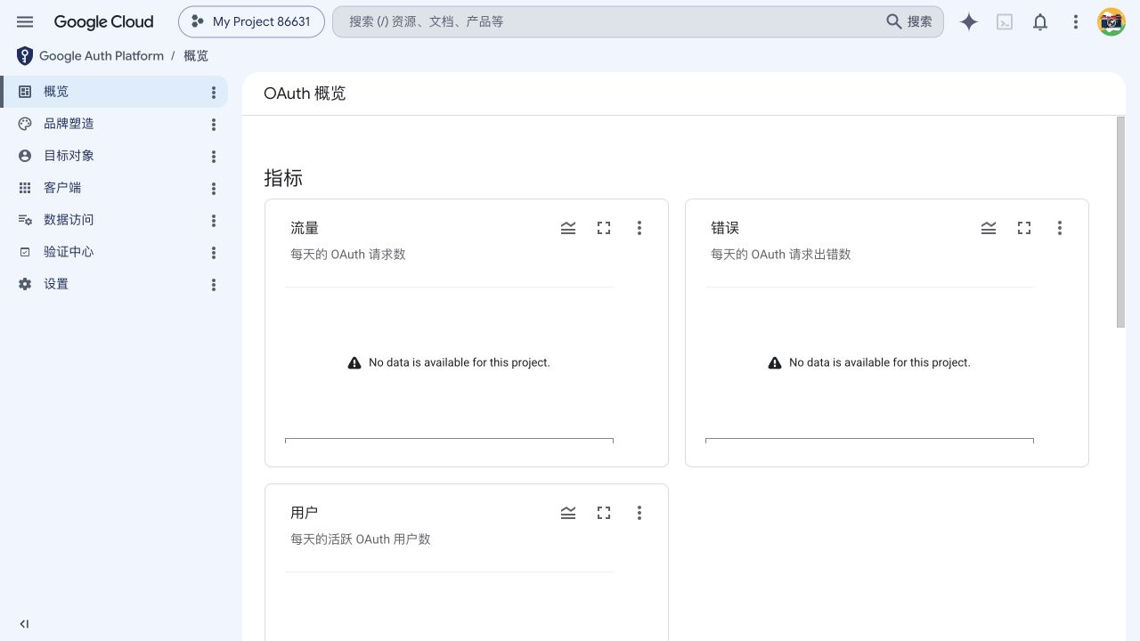Screen dimensions: 1140x641
Task: Click the 每天的活跃 OAuth 用户数 subtitle
Action: [x=361, y=539]
